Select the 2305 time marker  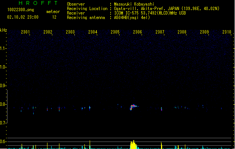coord(115,32)
